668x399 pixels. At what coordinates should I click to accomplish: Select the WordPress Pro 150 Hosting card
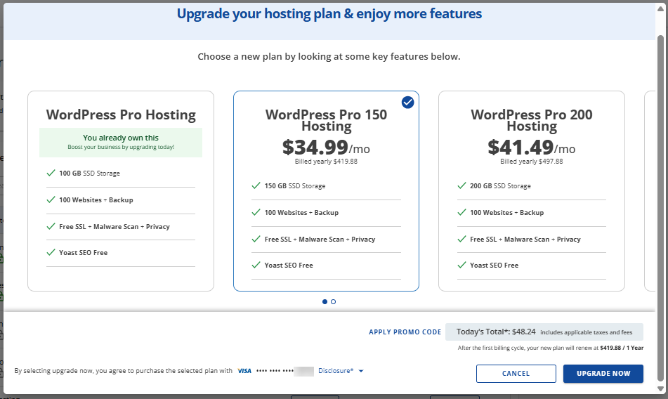pyautogui.click(x=326, y=190)
